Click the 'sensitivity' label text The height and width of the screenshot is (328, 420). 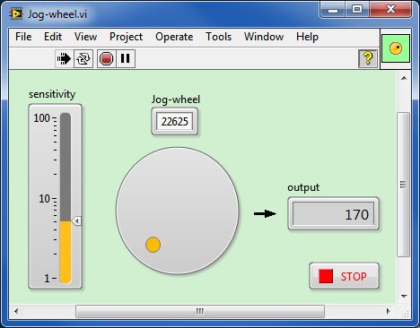tap(52, 94)
